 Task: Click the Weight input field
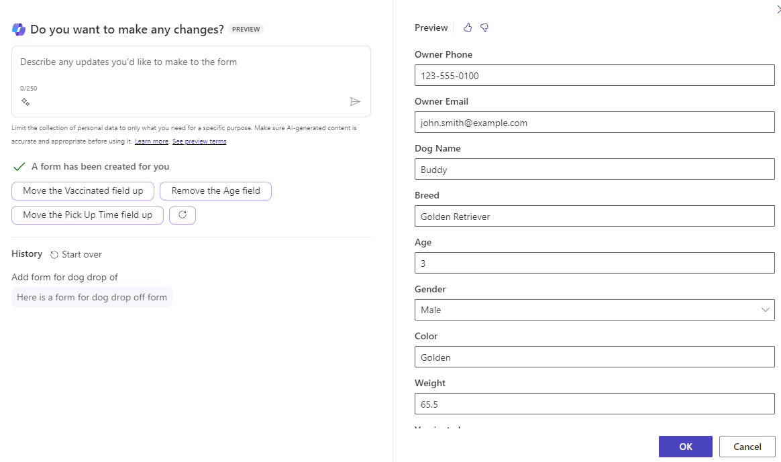594,404
